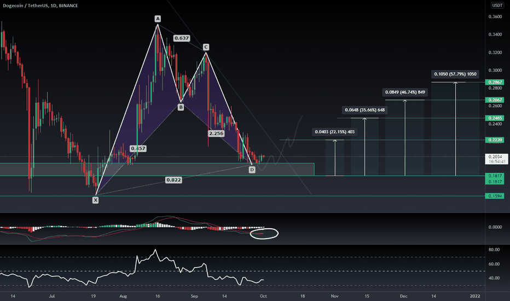The height and width of the screenshot is (301, 510).
Task: Click the USDT currency button
Action: point(497,5)
